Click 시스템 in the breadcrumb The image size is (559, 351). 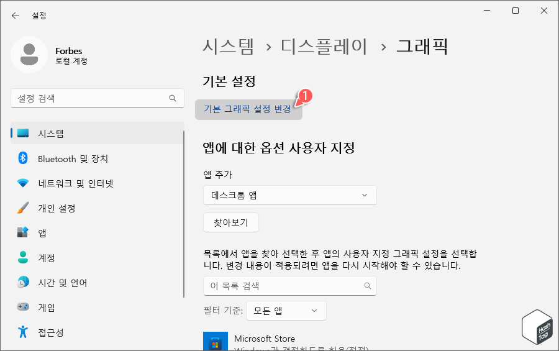(229, 47)
